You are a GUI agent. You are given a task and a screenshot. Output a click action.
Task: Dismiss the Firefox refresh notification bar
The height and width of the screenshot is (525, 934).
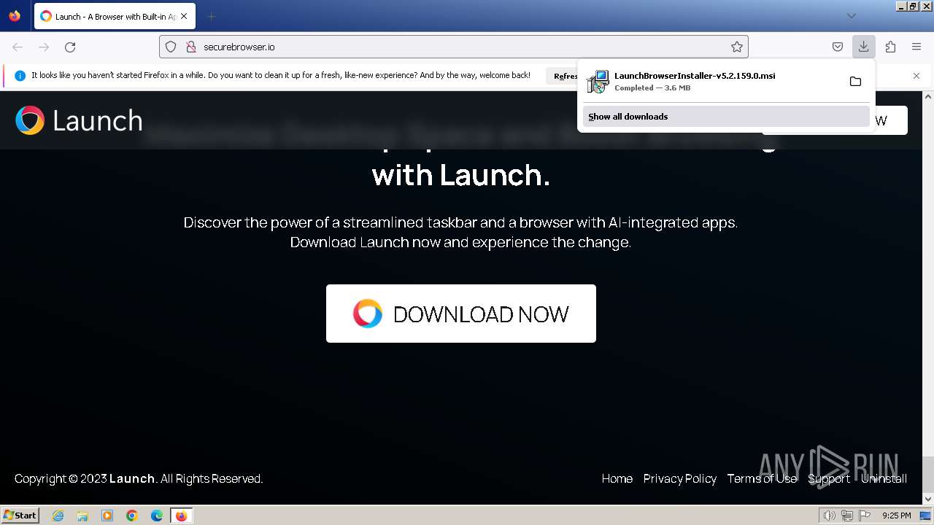click(916, 76)
